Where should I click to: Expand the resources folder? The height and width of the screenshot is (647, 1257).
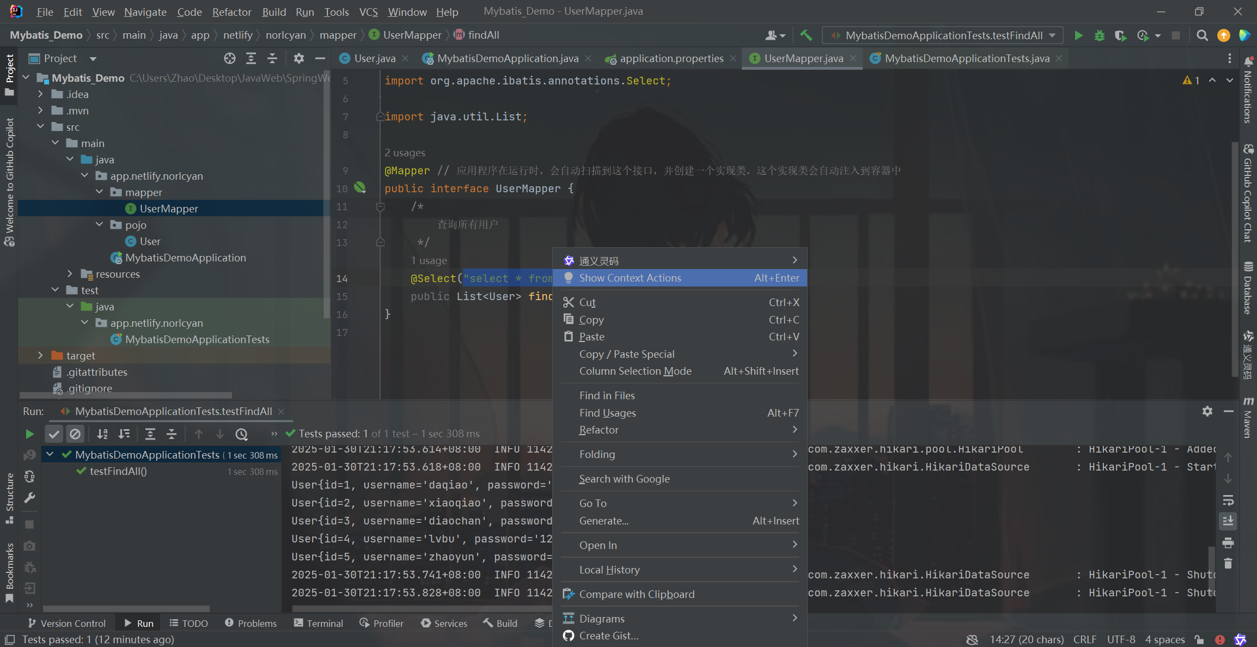[x=70, y=273]
